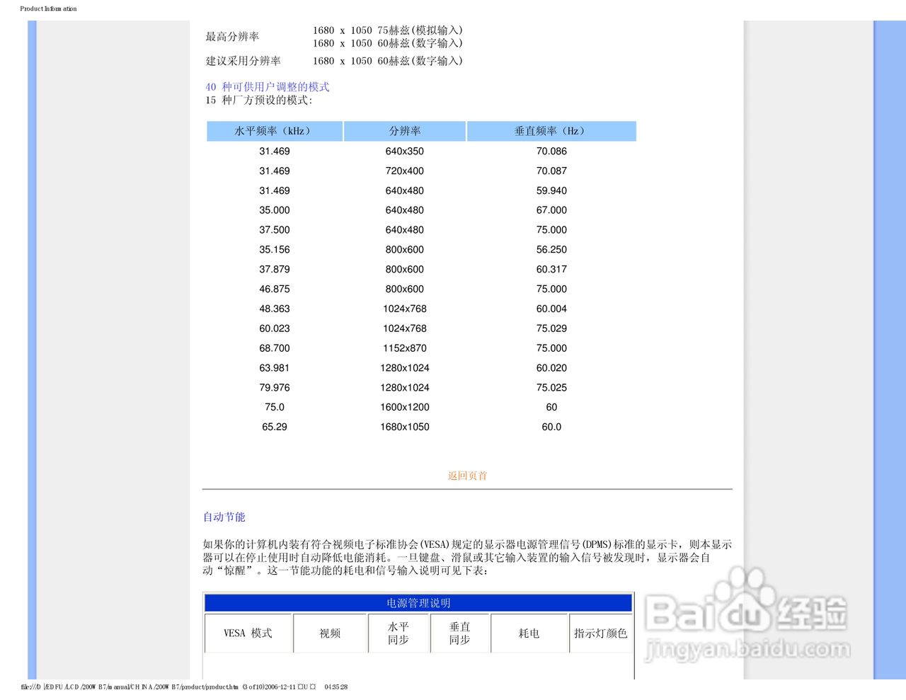
Task: Click the Product Information page title
Action: pos(48,8)
